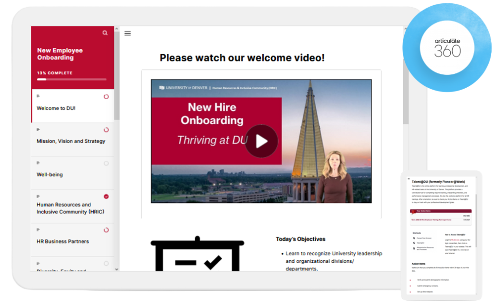Click the sidebar scrollbar thumb
The width and height of the screenshot is (495, 304).
click(x=117, y=76)
